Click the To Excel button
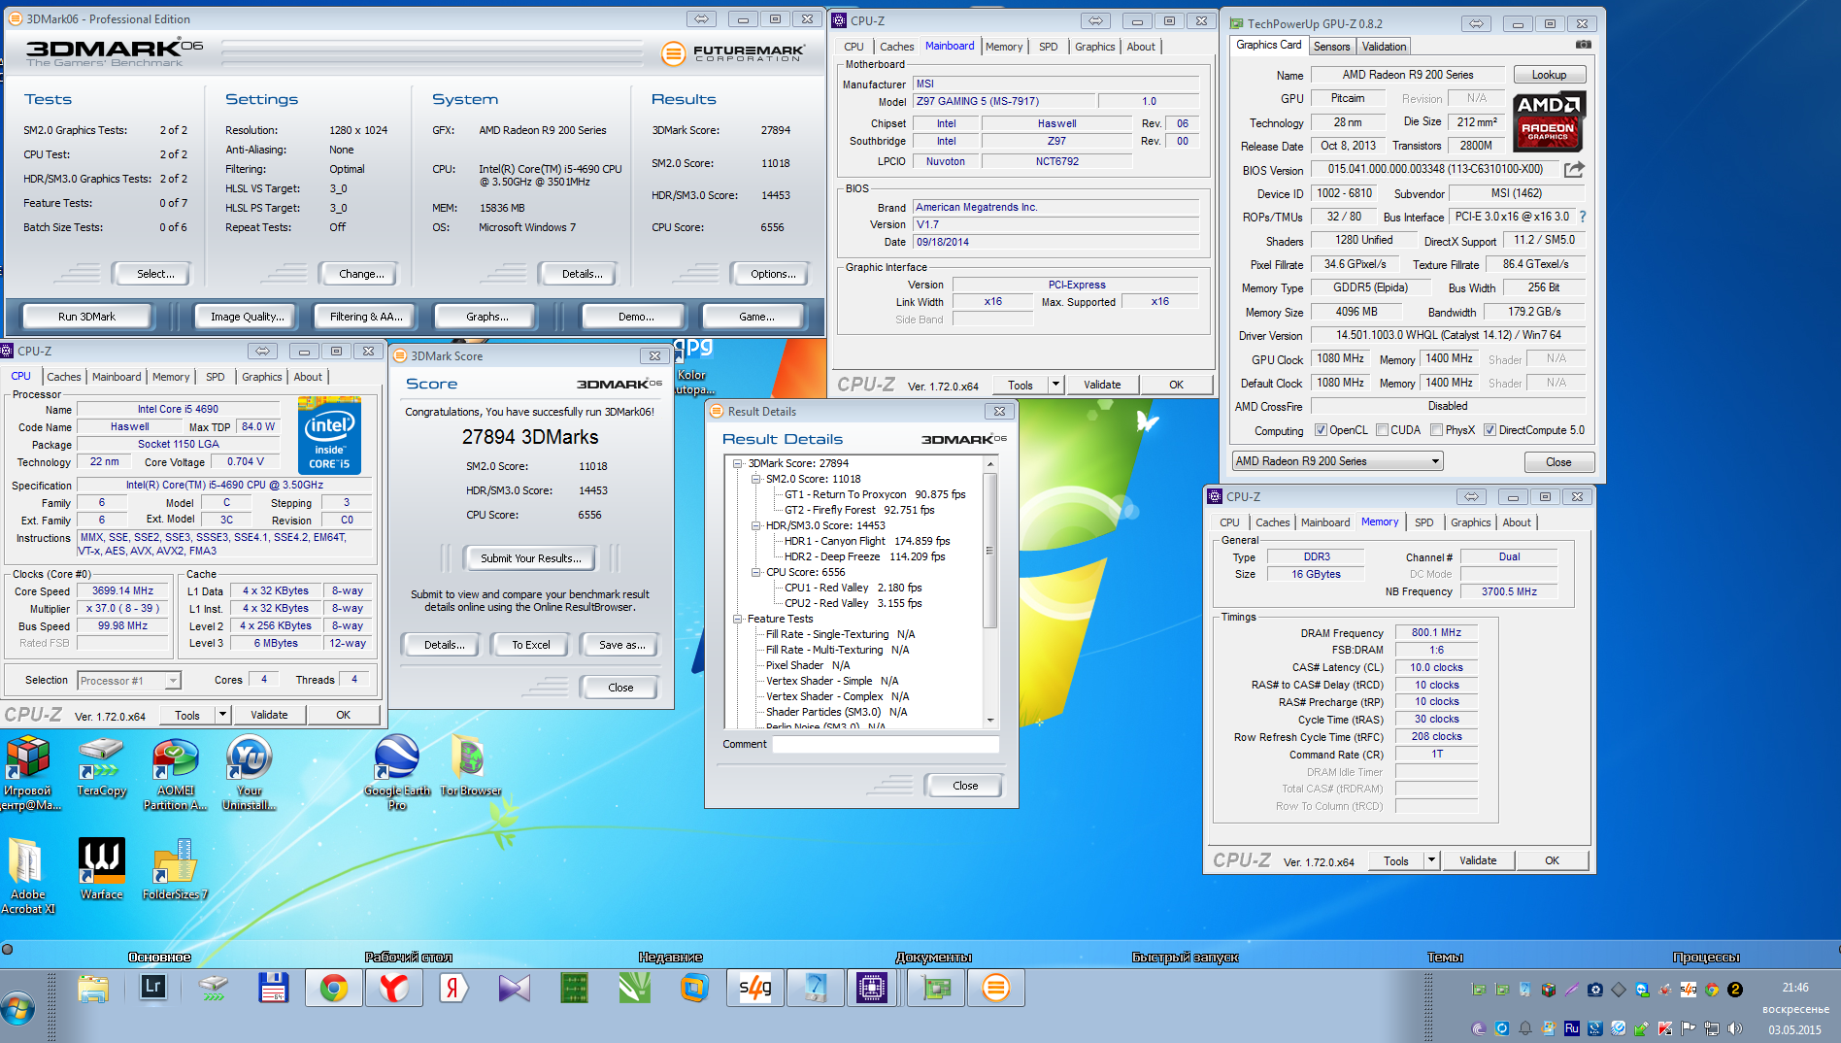Viewport: 1841px width, 1043px height. pyautogui.click(x=531, y=645)
